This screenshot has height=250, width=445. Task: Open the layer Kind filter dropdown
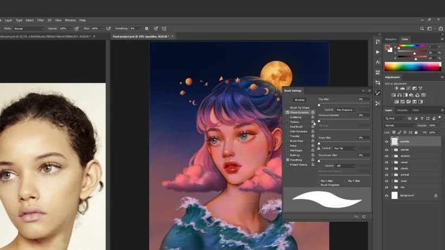[x=395, y=118]
